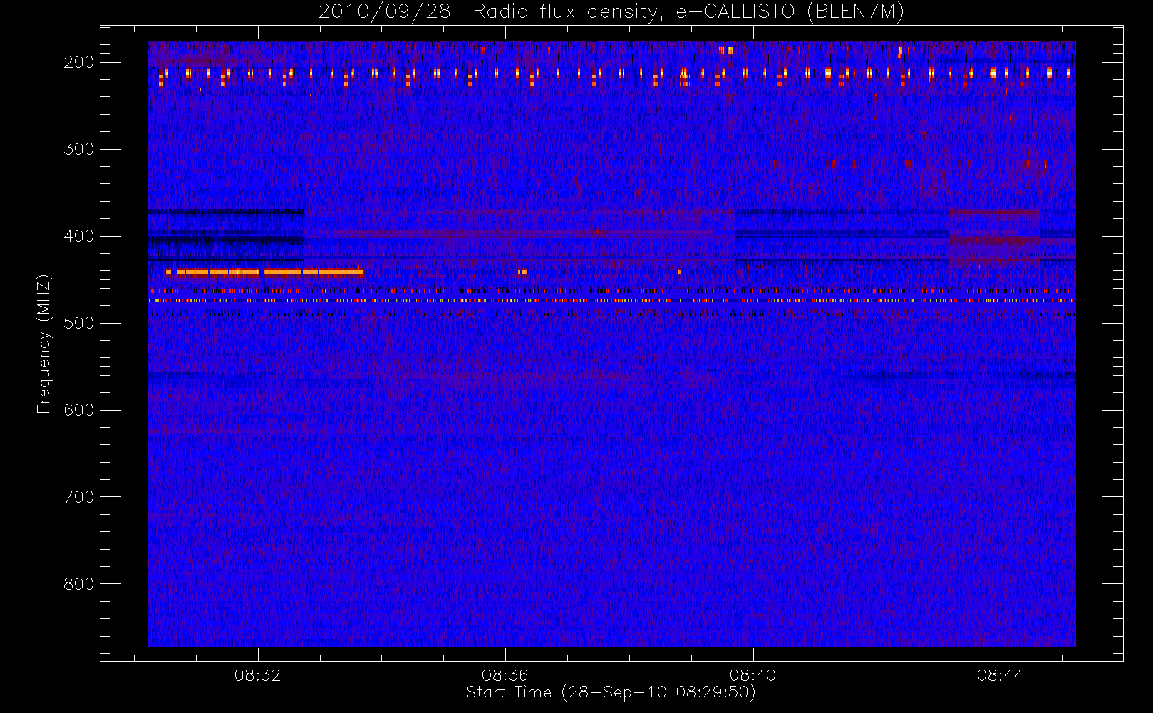Click the 'Frequency (MHZ)' axis label
This screenshot has height=713, width=1153.
click(x=44, y=344)
